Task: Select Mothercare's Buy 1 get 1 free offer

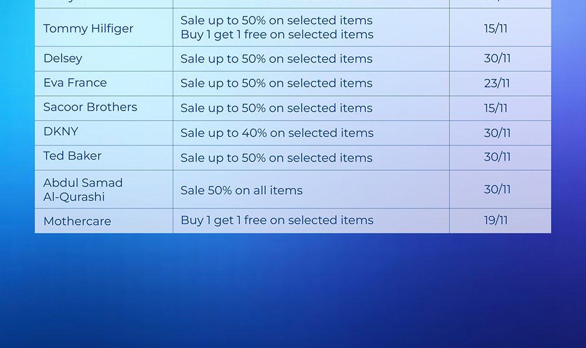Action: click(277, 220)
